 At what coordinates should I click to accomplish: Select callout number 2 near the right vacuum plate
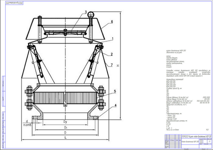pos(112,54)
